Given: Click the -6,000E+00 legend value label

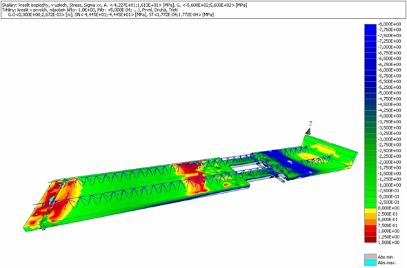Looking at the screenshot, I should click(x=388, y=70).
